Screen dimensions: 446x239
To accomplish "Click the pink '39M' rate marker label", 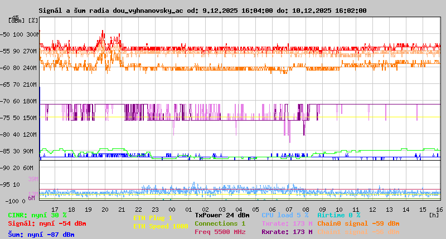I will point(33,179).
